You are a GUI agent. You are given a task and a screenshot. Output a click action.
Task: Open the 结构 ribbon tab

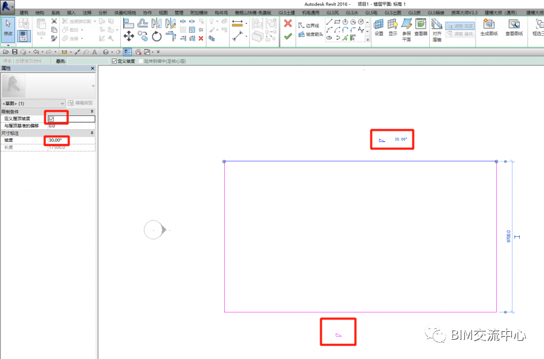click(x=40, y=13)
